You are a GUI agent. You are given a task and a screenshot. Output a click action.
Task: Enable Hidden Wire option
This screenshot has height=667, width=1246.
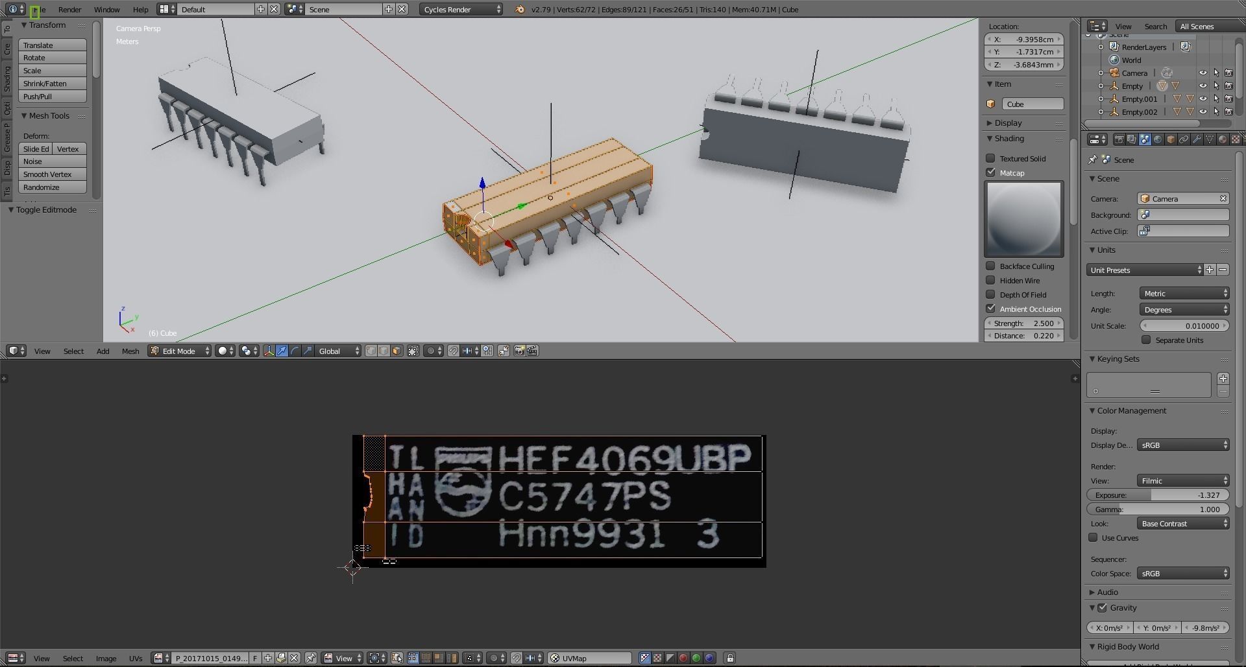[x=990, y=280]
